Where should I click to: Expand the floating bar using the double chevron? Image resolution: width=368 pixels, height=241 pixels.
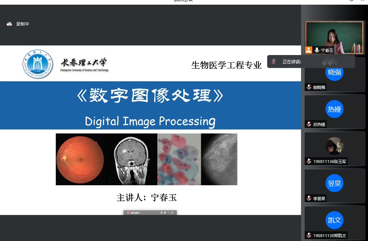[172, 213]
